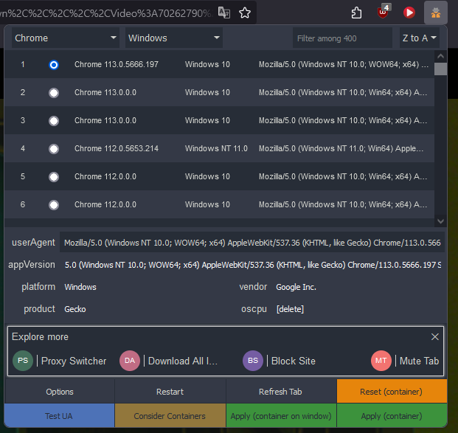The image size is (458, 433).
Task: Focus the Filter among 400 field
Action: click(342, 38)
